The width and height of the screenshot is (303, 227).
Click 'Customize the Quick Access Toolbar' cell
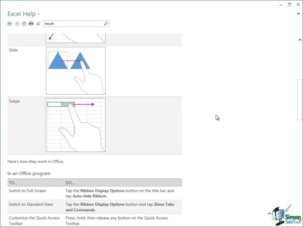[x=34, y=221]
